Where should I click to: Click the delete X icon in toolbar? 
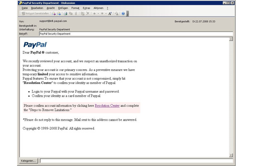[x=88, y=13]
